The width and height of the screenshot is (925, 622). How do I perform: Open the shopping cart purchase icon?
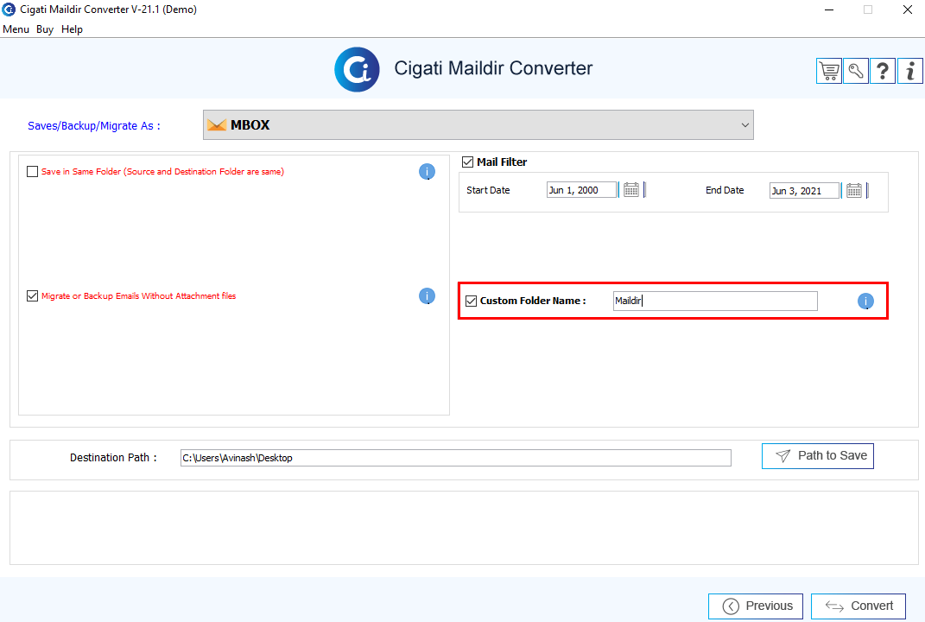[x=829, y=72]
